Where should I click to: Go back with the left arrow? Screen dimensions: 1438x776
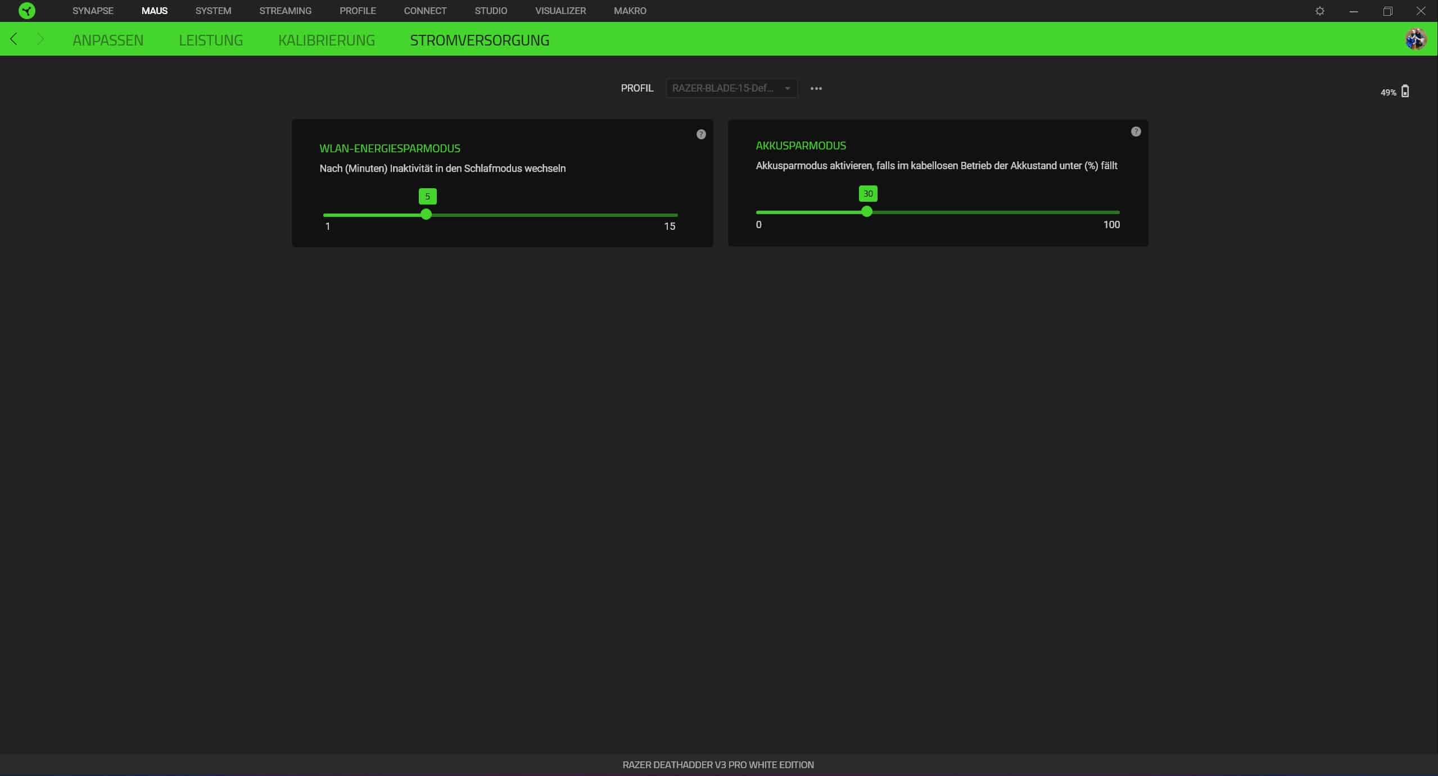click(x=14, y=39)
